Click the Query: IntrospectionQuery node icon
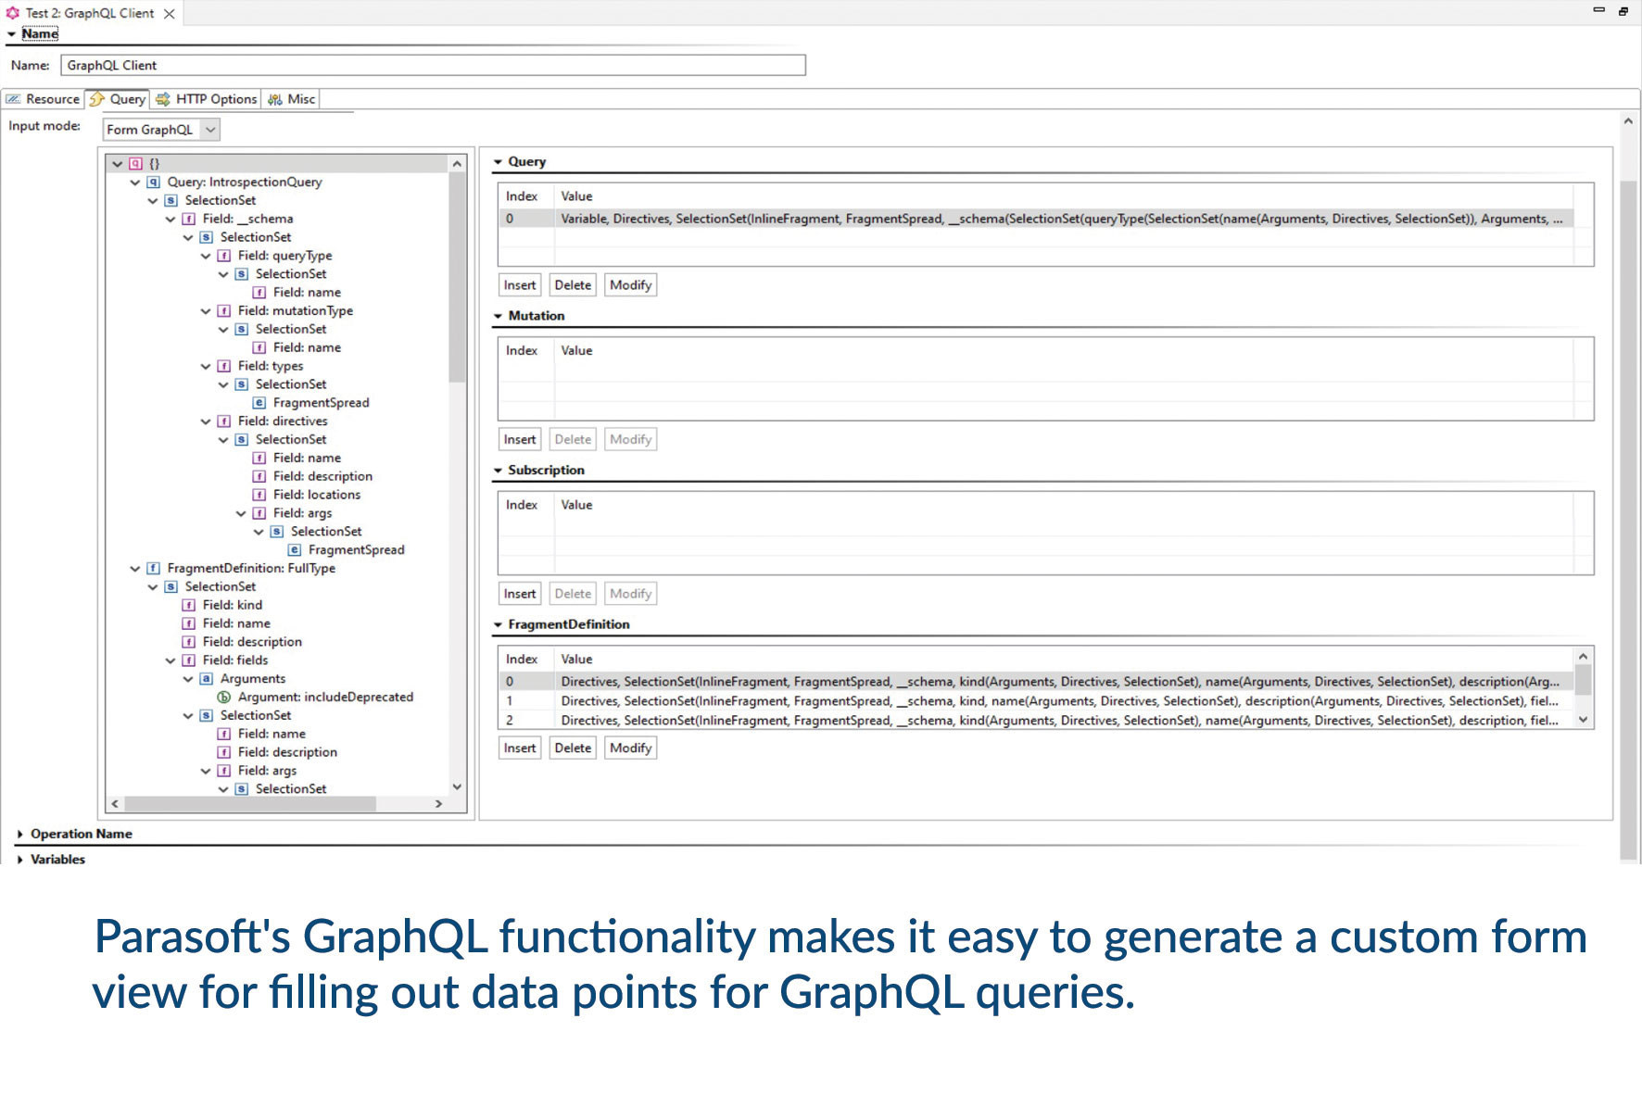Viewport: 1642px width, 1094px height. [x=153, y=182]
